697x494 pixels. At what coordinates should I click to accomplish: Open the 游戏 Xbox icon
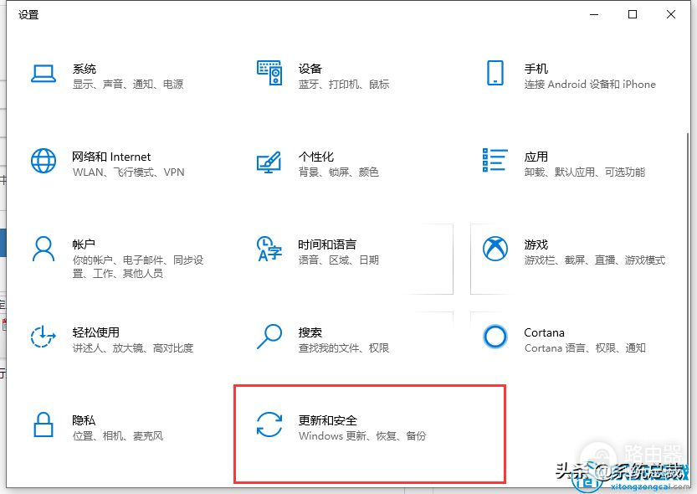(495, 249)
